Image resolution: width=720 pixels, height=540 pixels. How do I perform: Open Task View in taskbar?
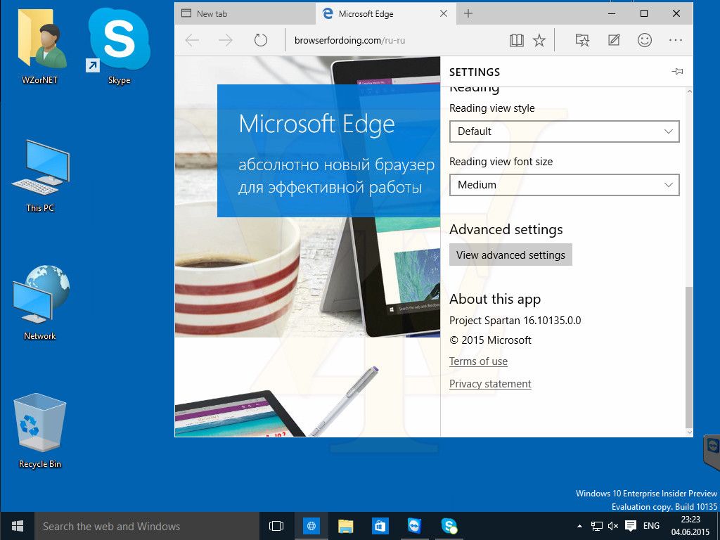pyautogui.click(x=276, y=526)
